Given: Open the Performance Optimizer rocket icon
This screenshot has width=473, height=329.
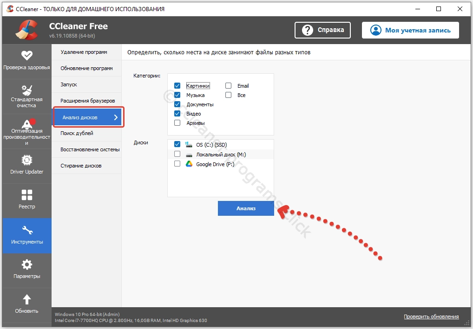Looking at the screenshot, I should (26, 123).
